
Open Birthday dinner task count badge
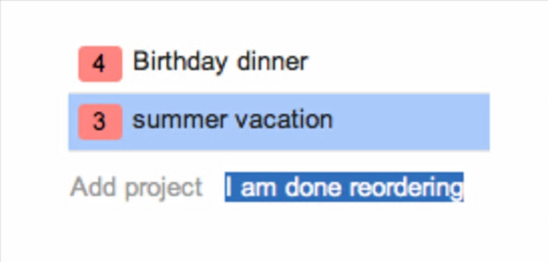pyautogui.click(x=100, y=64)
